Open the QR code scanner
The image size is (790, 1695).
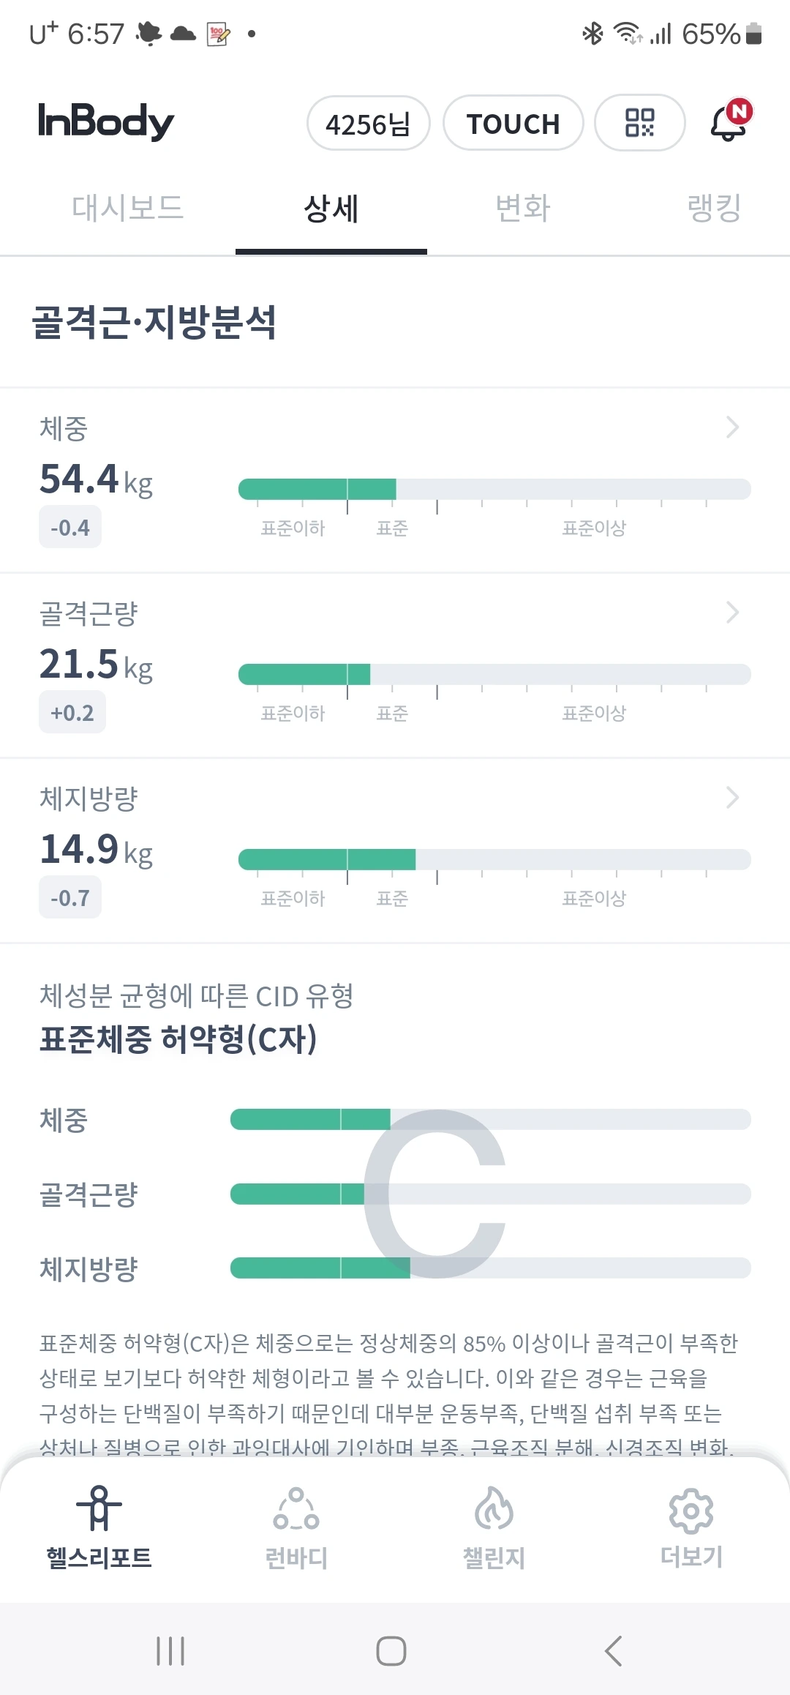click(639, 123)
